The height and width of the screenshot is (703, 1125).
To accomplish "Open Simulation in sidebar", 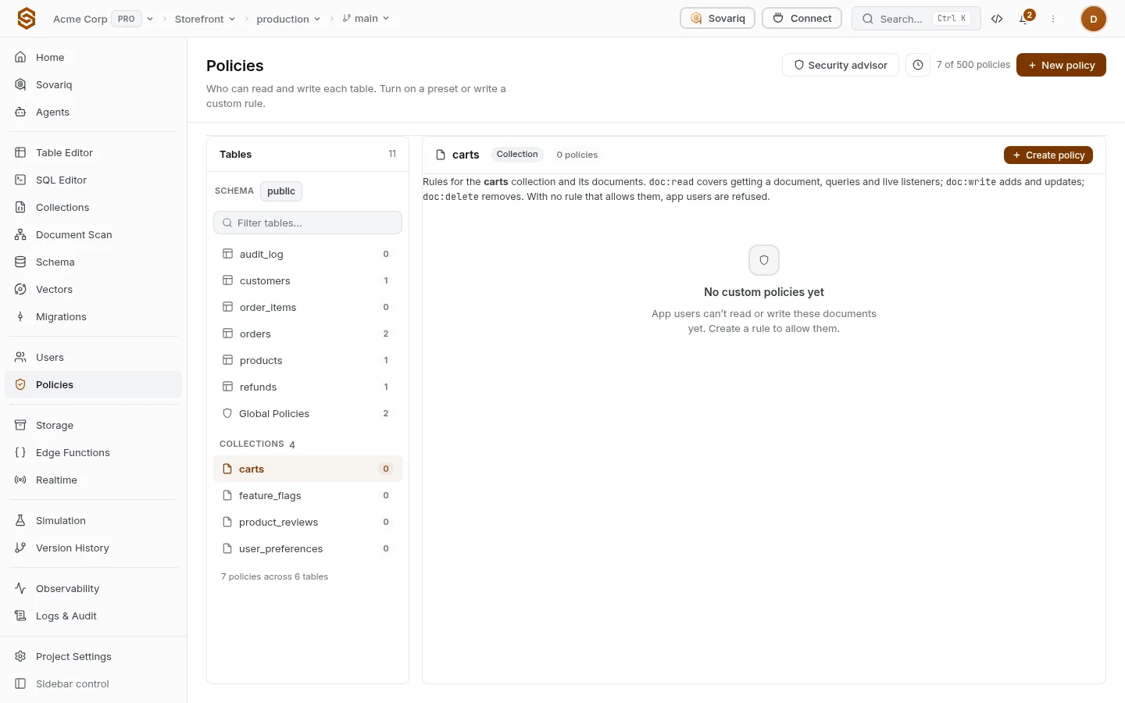I will tap(94, 520).
